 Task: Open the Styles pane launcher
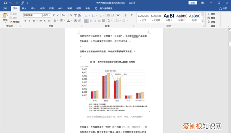(x=204, y=27)
